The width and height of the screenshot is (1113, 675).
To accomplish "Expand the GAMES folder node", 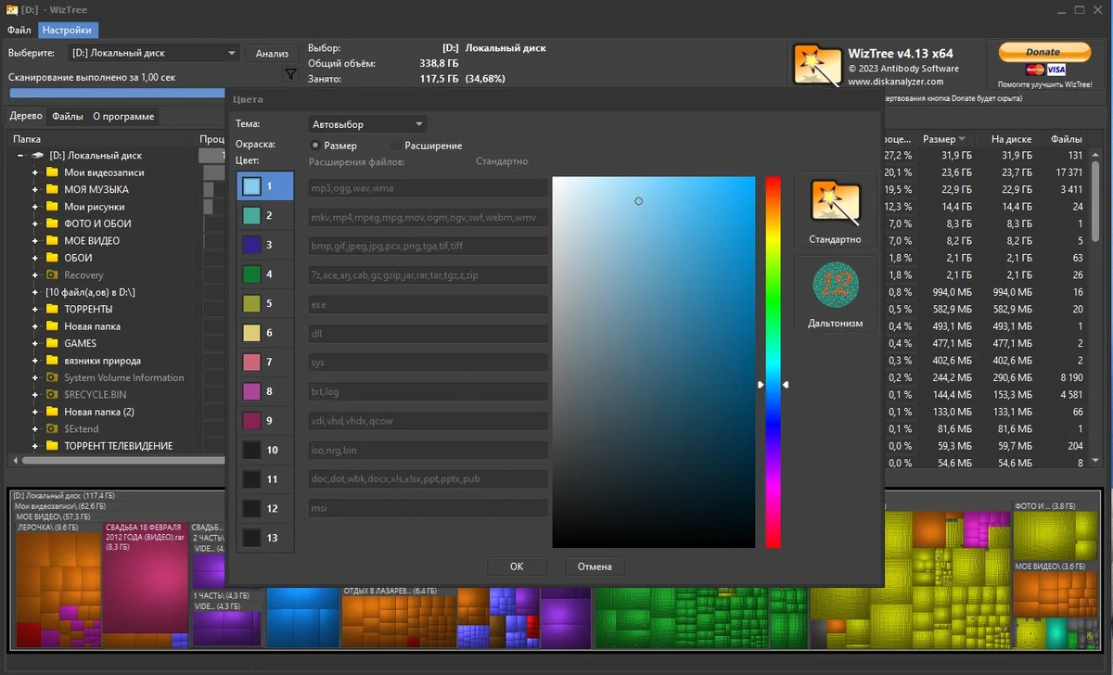I will tap(35, 343).
